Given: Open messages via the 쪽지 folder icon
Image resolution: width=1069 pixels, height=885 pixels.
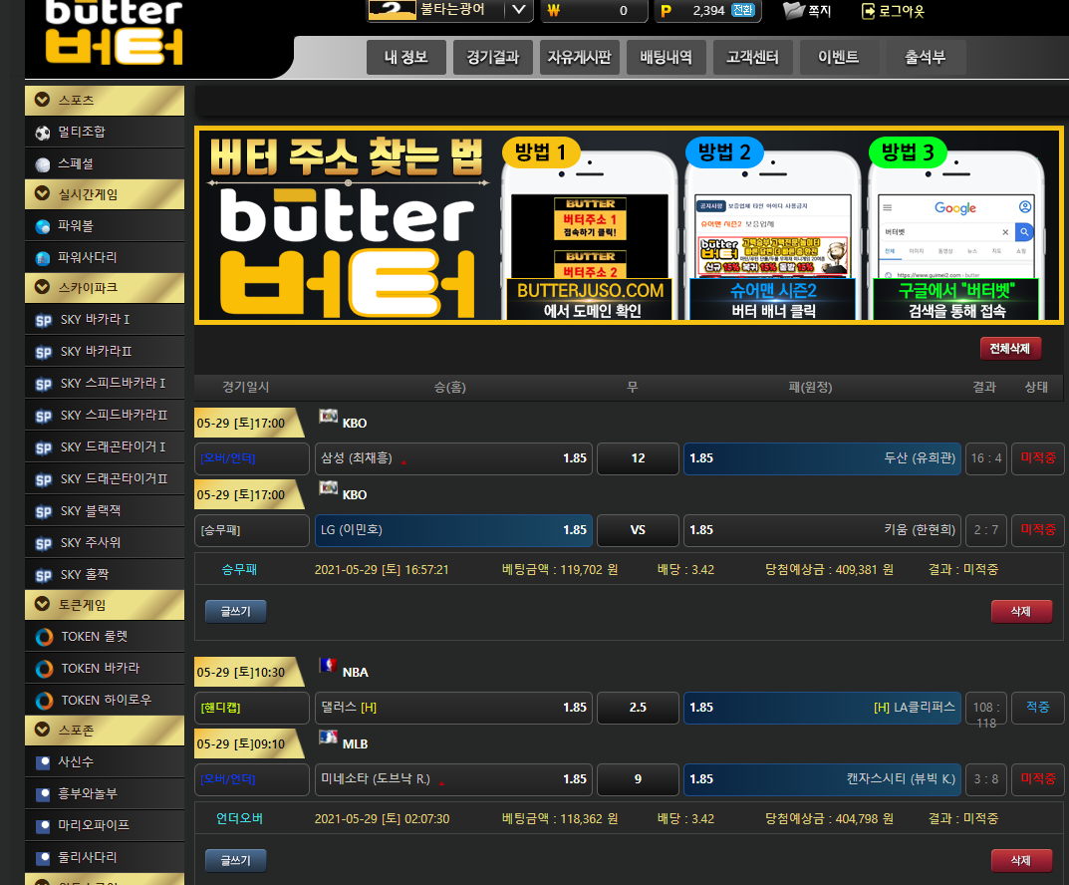Looking at the screenshot, I should (x=793, y=11).
